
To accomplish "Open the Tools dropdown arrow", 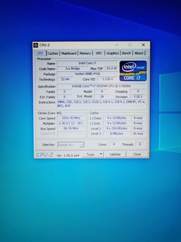I will 101,154.
